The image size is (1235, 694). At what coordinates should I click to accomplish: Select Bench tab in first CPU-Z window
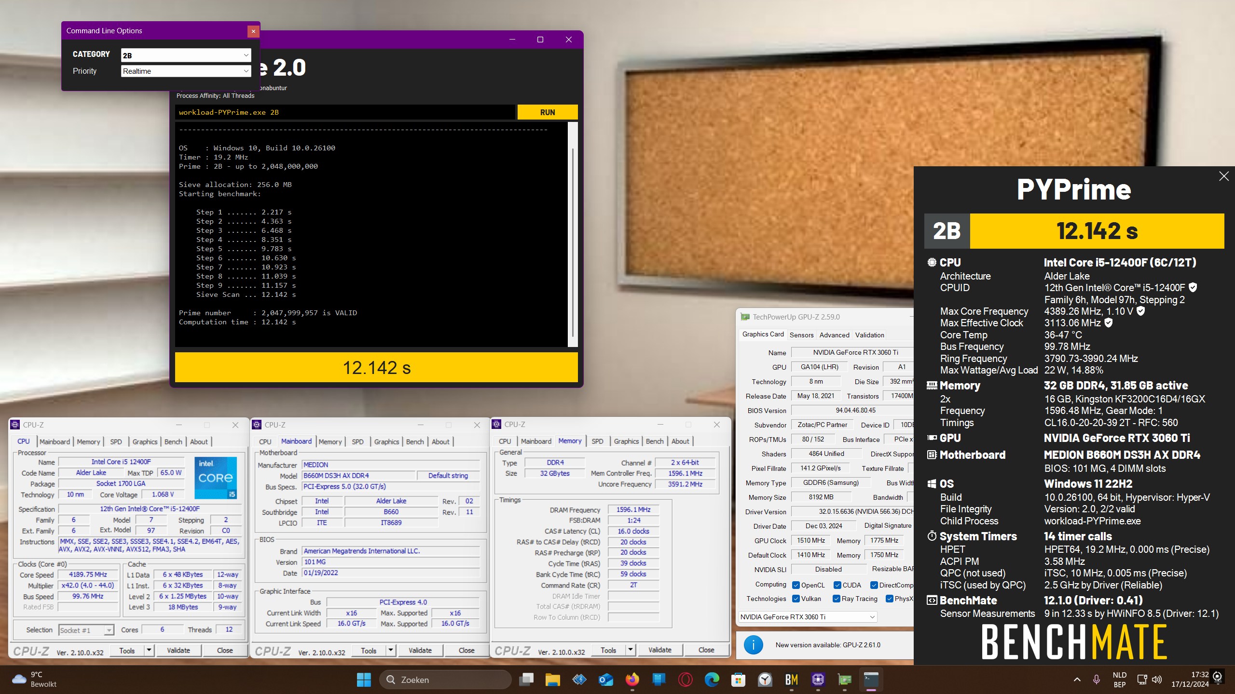(173, 441)
